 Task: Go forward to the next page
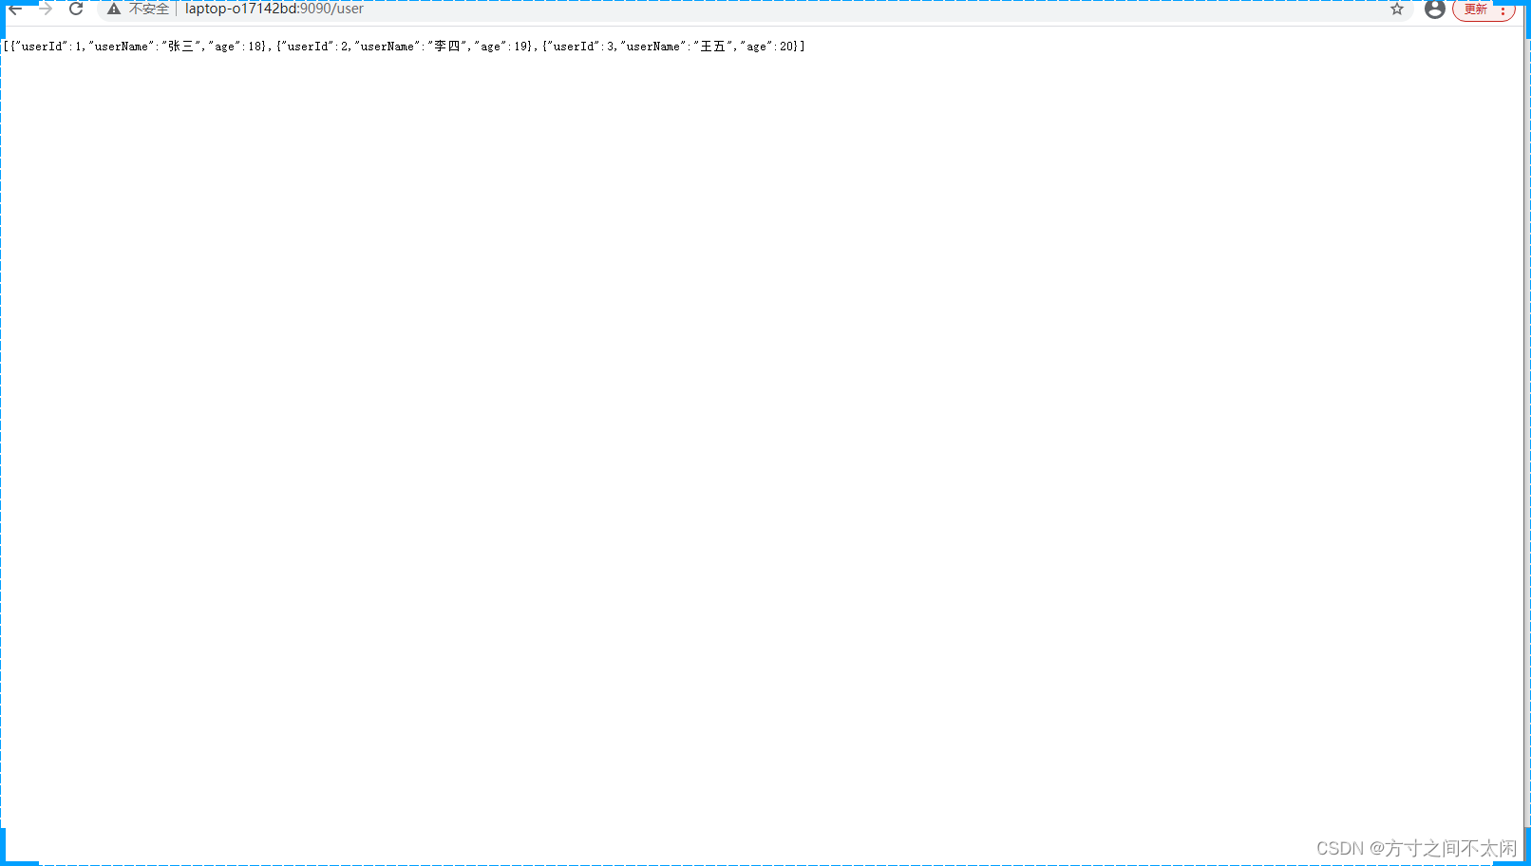tap(46, 9)
